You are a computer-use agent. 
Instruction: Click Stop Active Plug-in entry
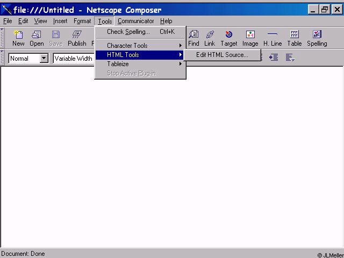[140, 73]
